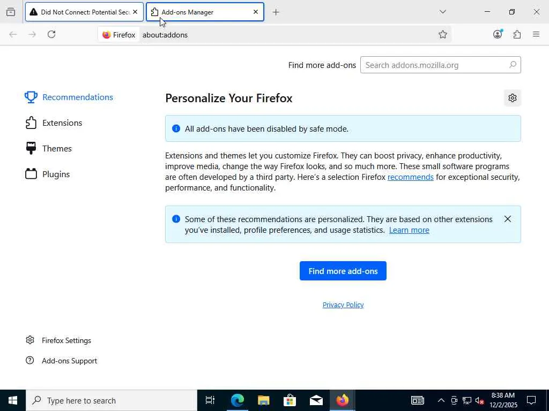Follow the recommends link
Image resolution: width=549 pixels, height=411 pixels.
pyautogui.click(x=410, y=177)
